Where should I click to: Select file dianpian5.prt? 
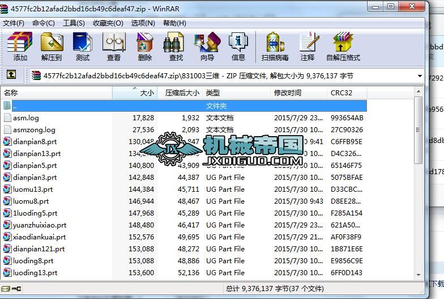pos(35,166)
